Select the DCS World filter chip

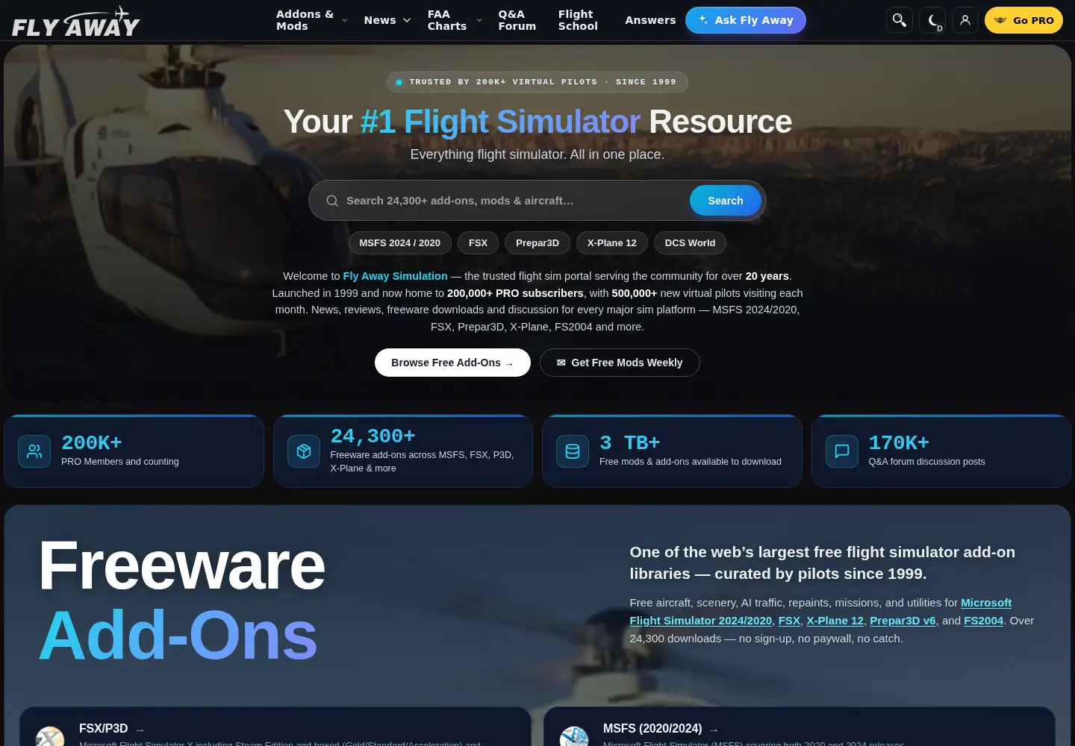click(690, 243)
